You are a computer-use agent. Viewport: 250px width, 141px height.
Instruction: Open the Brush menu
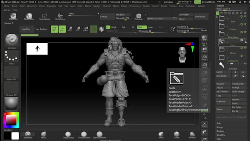14,6
